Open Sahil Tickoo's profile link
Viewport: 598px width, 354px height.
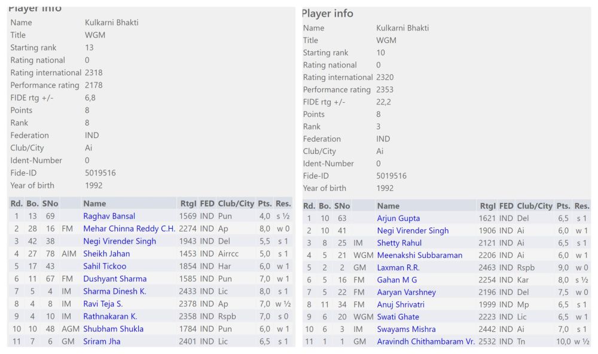click(105, 266)
